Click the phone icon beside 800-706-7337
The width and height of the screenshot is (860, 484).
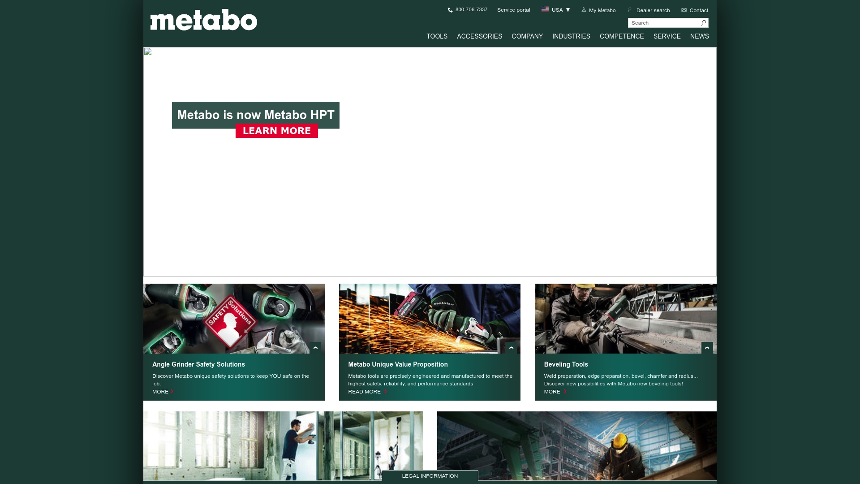click(450, 10)
